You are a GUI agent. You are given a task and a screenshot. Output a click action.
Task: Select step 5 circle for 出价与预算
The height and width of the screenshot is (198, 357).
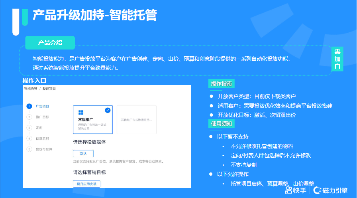click(x=29, y=149)
